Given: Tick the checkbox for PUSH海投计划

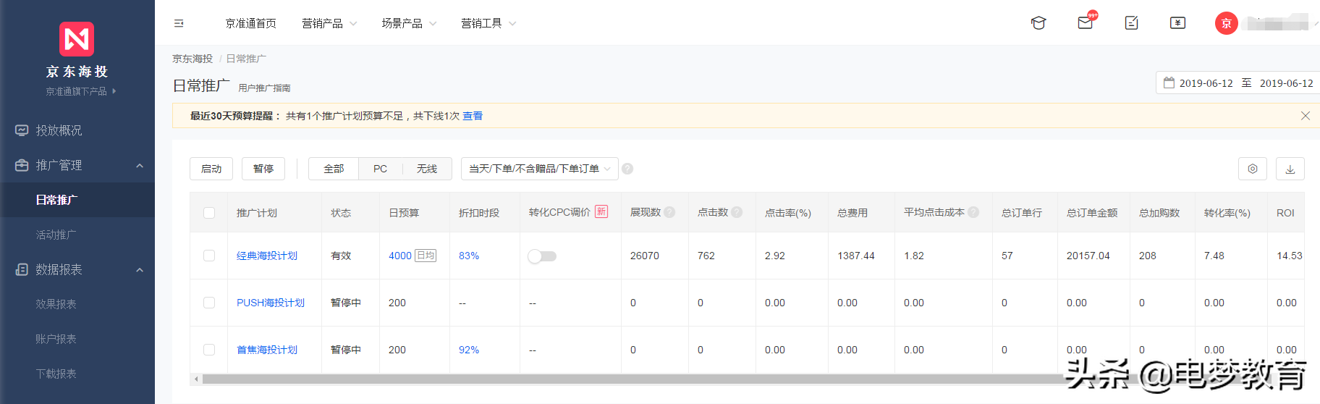Looking at the screenshot, I should 209,303.
